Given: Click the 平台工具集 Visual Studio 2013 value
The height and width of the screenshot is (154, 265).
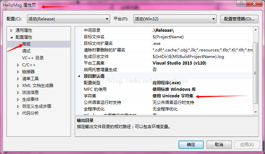Looking at the screenshot, I should (179, 63).
